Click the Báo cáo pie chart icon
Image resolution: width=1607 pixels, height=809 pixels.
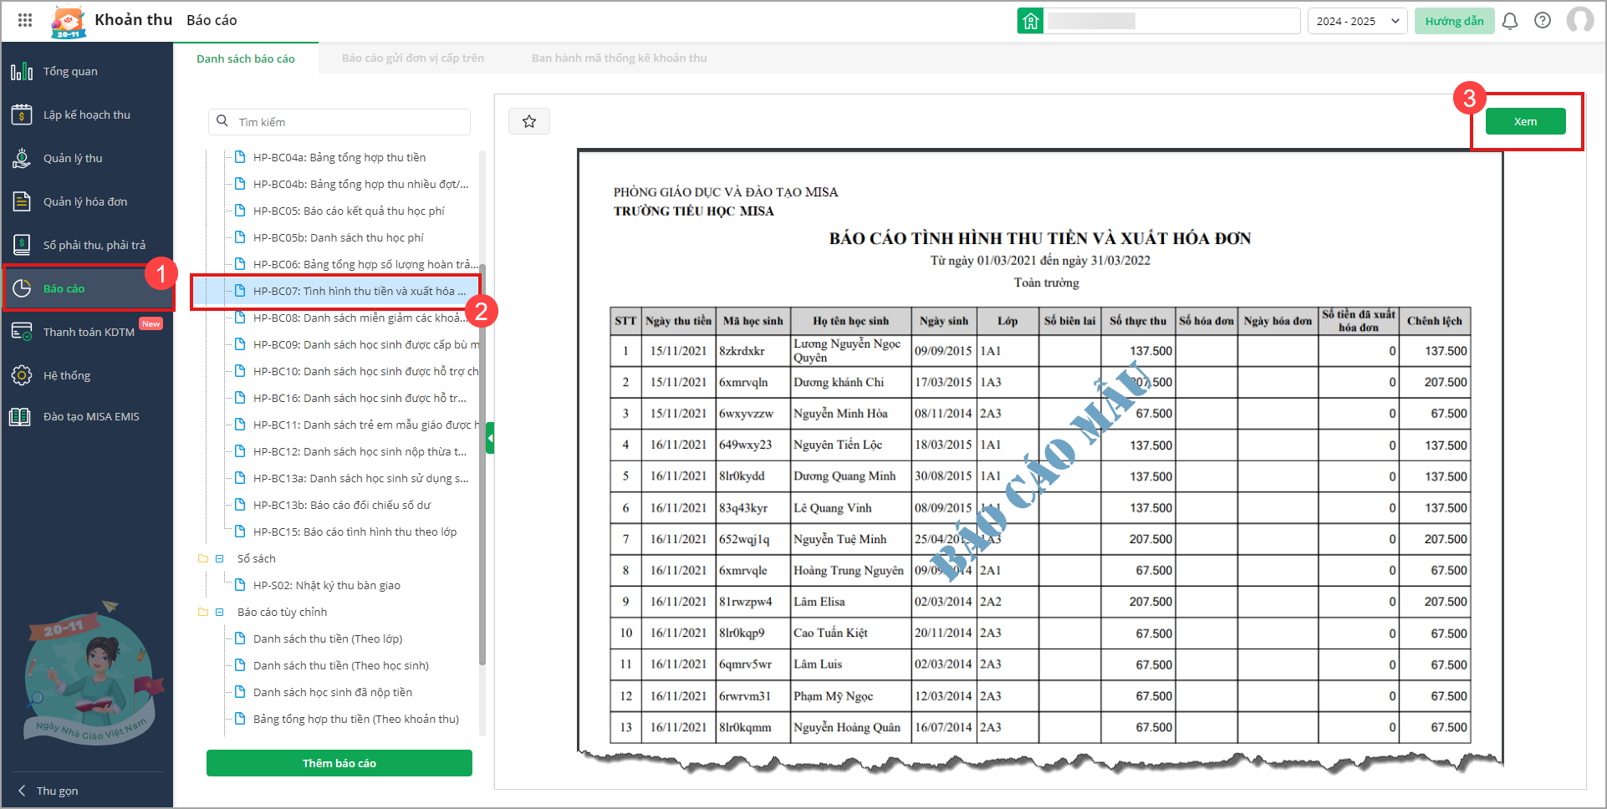click(x=22, y=288)
